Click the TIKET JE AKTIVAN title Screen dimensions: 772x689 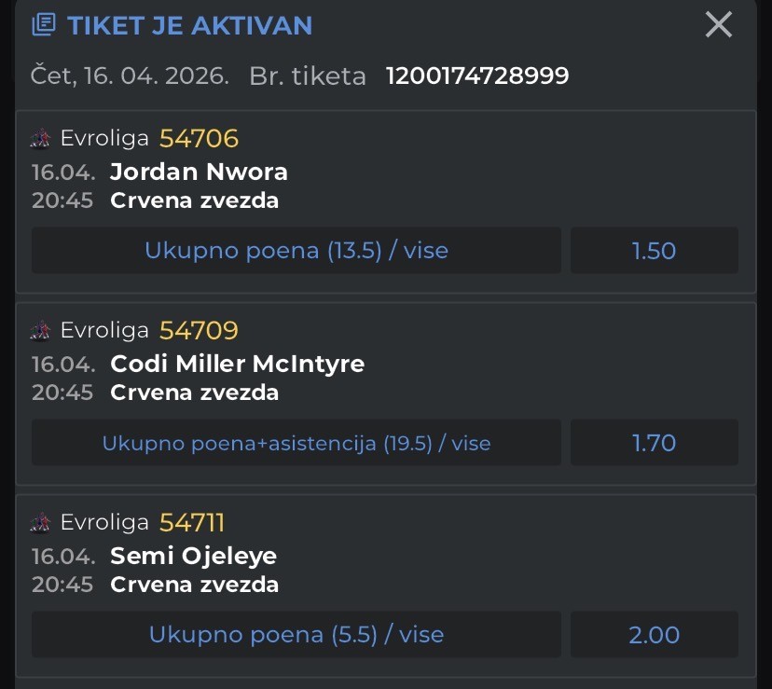pyautogui.click(x=189, y=25)
